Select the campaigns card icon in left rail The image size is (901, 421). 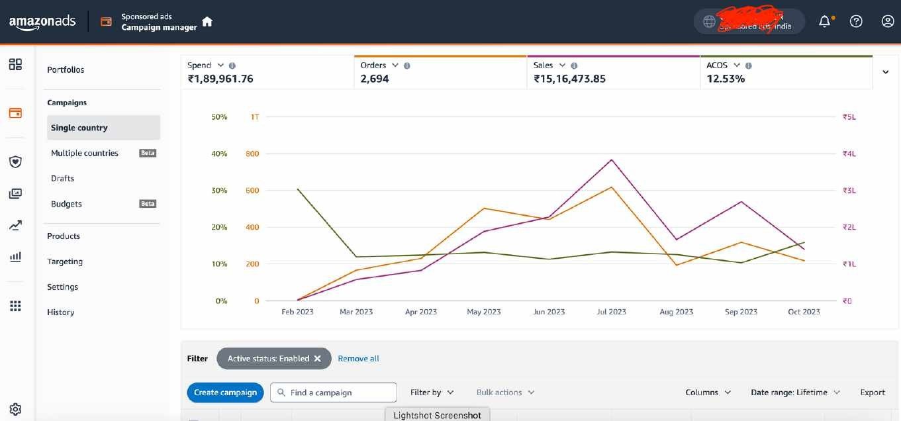pos(15,113)
